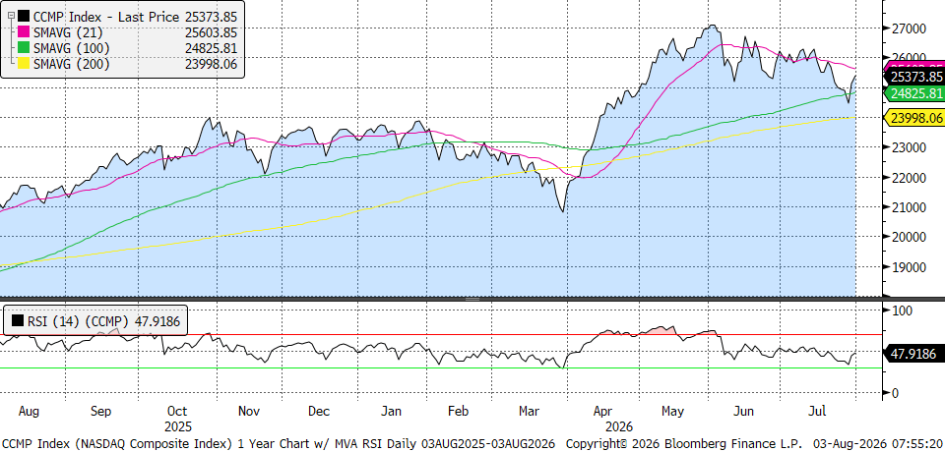Select the 'SMAVG (100)' legend entry

click(x=72, y=49)
